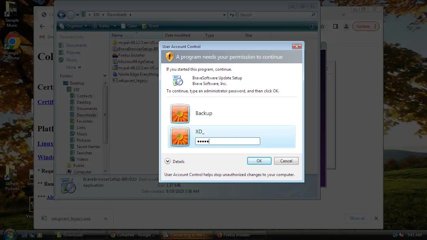This screenshot has width=427, height=240.
Task: Switch to Downloads taskbar button
Action: tap(80, 235)
